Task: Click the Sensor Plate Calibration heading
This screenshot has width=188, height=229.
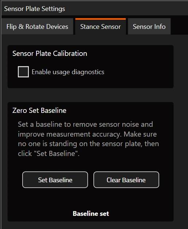Action: (50, 53)
